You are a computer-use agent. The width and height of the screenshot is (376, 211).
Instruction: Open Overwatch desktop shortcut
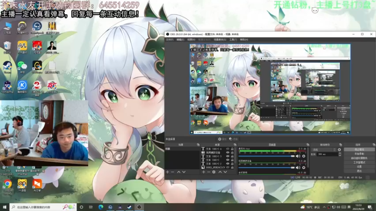point(22,28)
